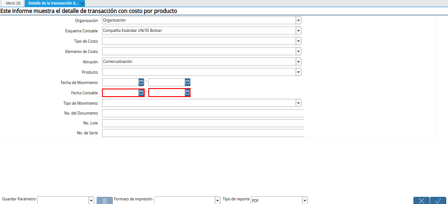Screen dimensions: 448x204
Task: Expand the Formato de impresión dropdown
Action: click(218, 200)
